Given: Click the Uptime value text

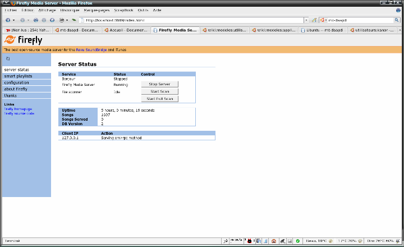Looking at the screenshot, I should tap(128, 111).
